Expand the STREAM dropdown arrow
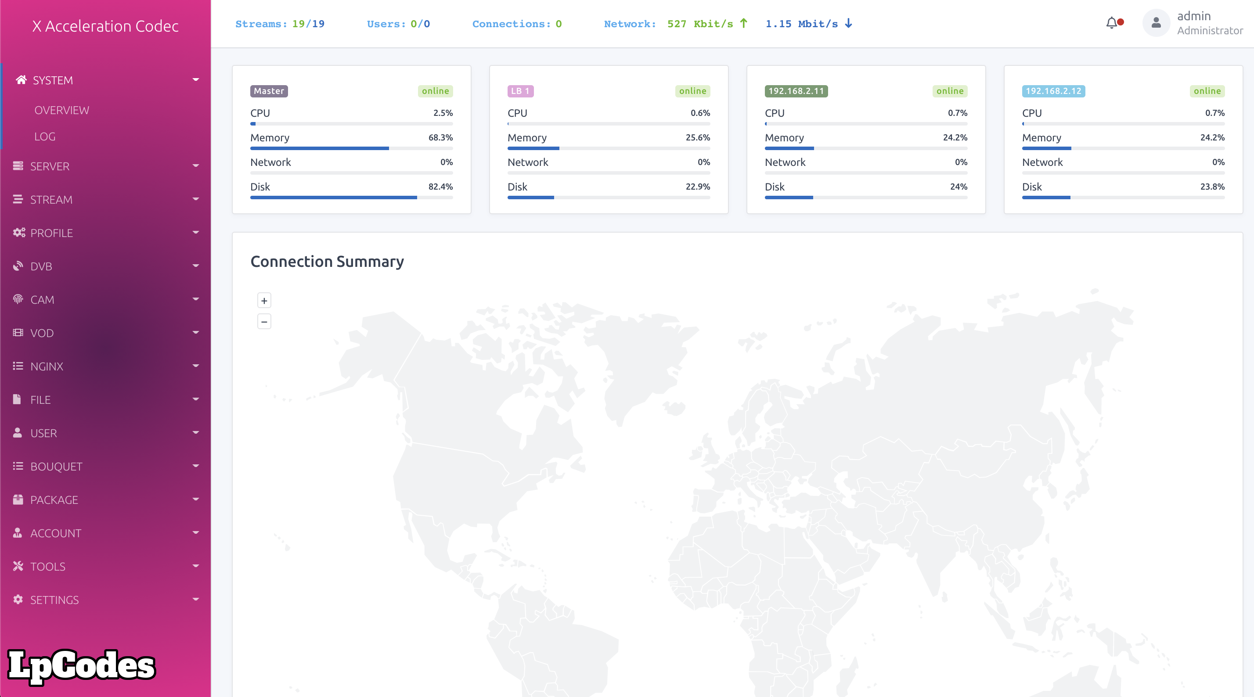Image resolution: width=1254 pixels, height=697 pixels. click(x=196, y=199)
